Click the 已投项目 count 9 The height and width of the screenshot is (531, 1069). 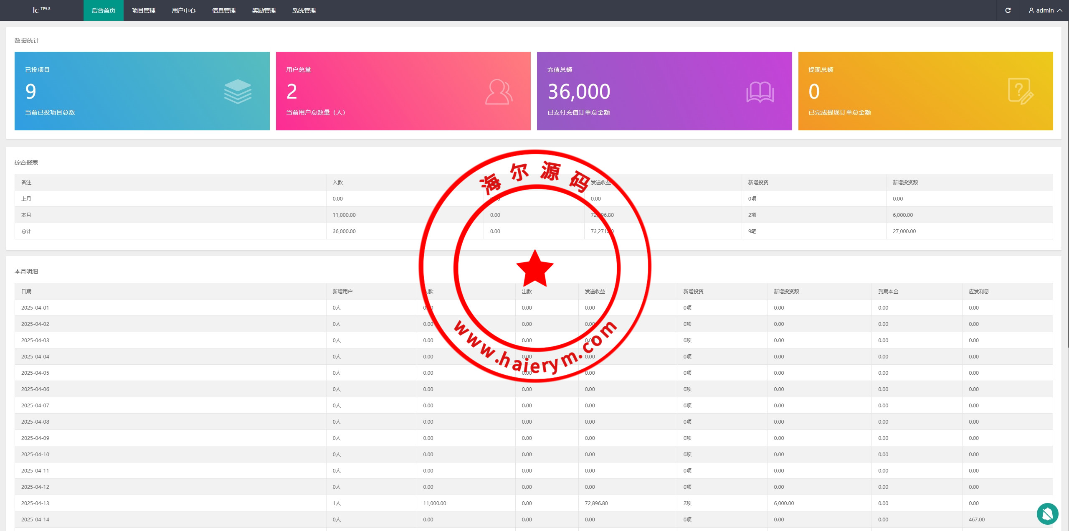[x=30, y=91]
